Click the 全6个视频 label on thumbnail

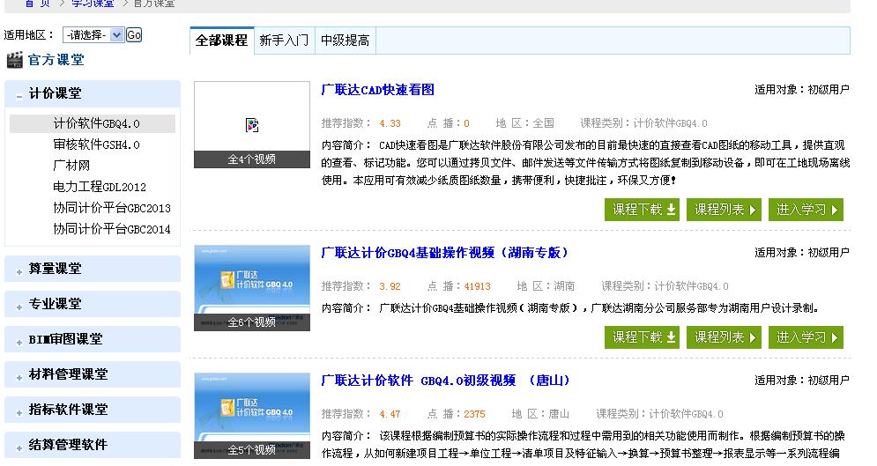coord(252,322)
